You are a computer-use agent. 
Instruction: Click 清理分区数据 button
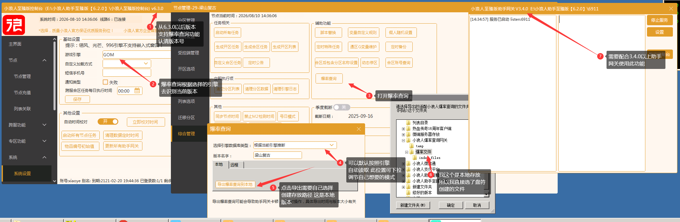pyautogui.click(x=257, y=89)
